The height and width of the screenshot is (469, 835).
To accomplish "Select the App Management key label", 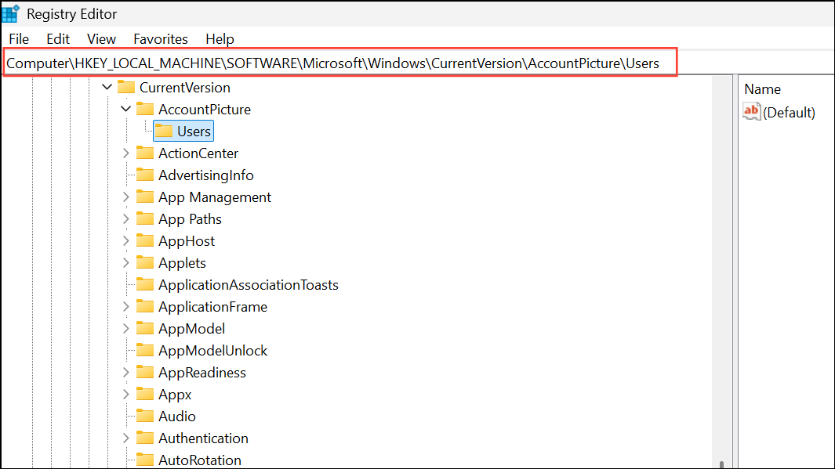I will (x=215, y=197).
